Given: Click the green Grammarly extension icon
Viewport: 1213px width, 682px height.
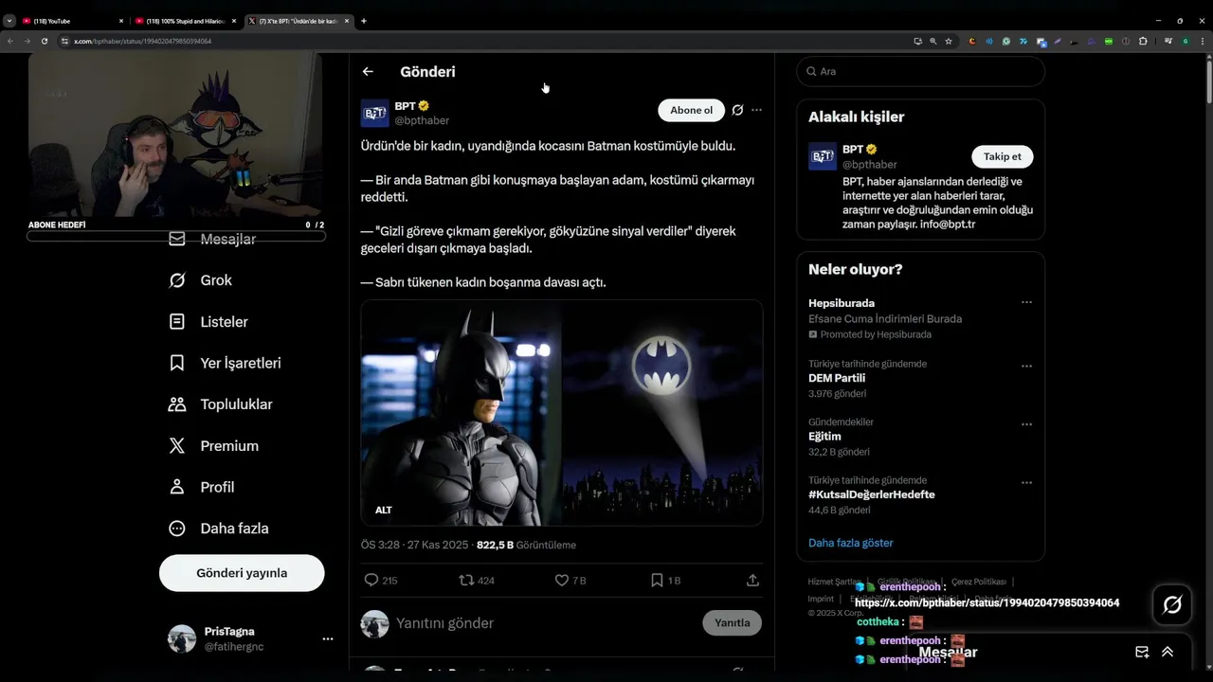Looking at the screenshot, I should pos(1006,42).
